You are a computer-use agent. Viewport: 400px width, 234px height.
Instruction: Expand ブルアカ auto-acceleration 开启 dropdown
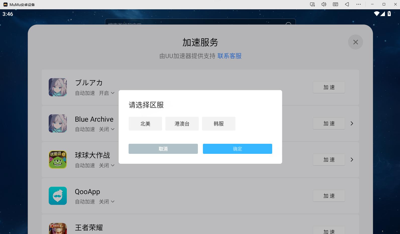(107, 93)
